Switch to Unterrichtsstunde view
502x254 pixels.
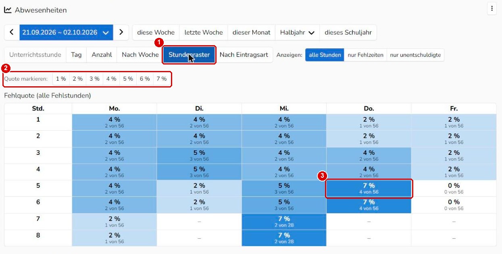pos(35,55)
